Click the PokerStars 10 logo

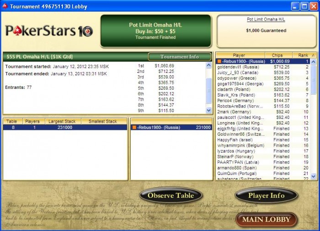pos(49,31)
